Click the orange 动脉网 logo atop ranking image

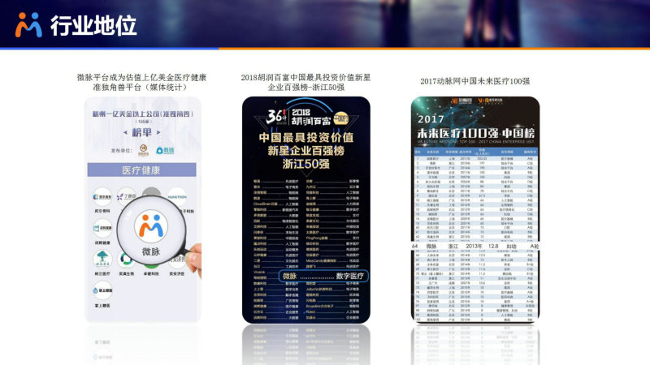(461, 101)
